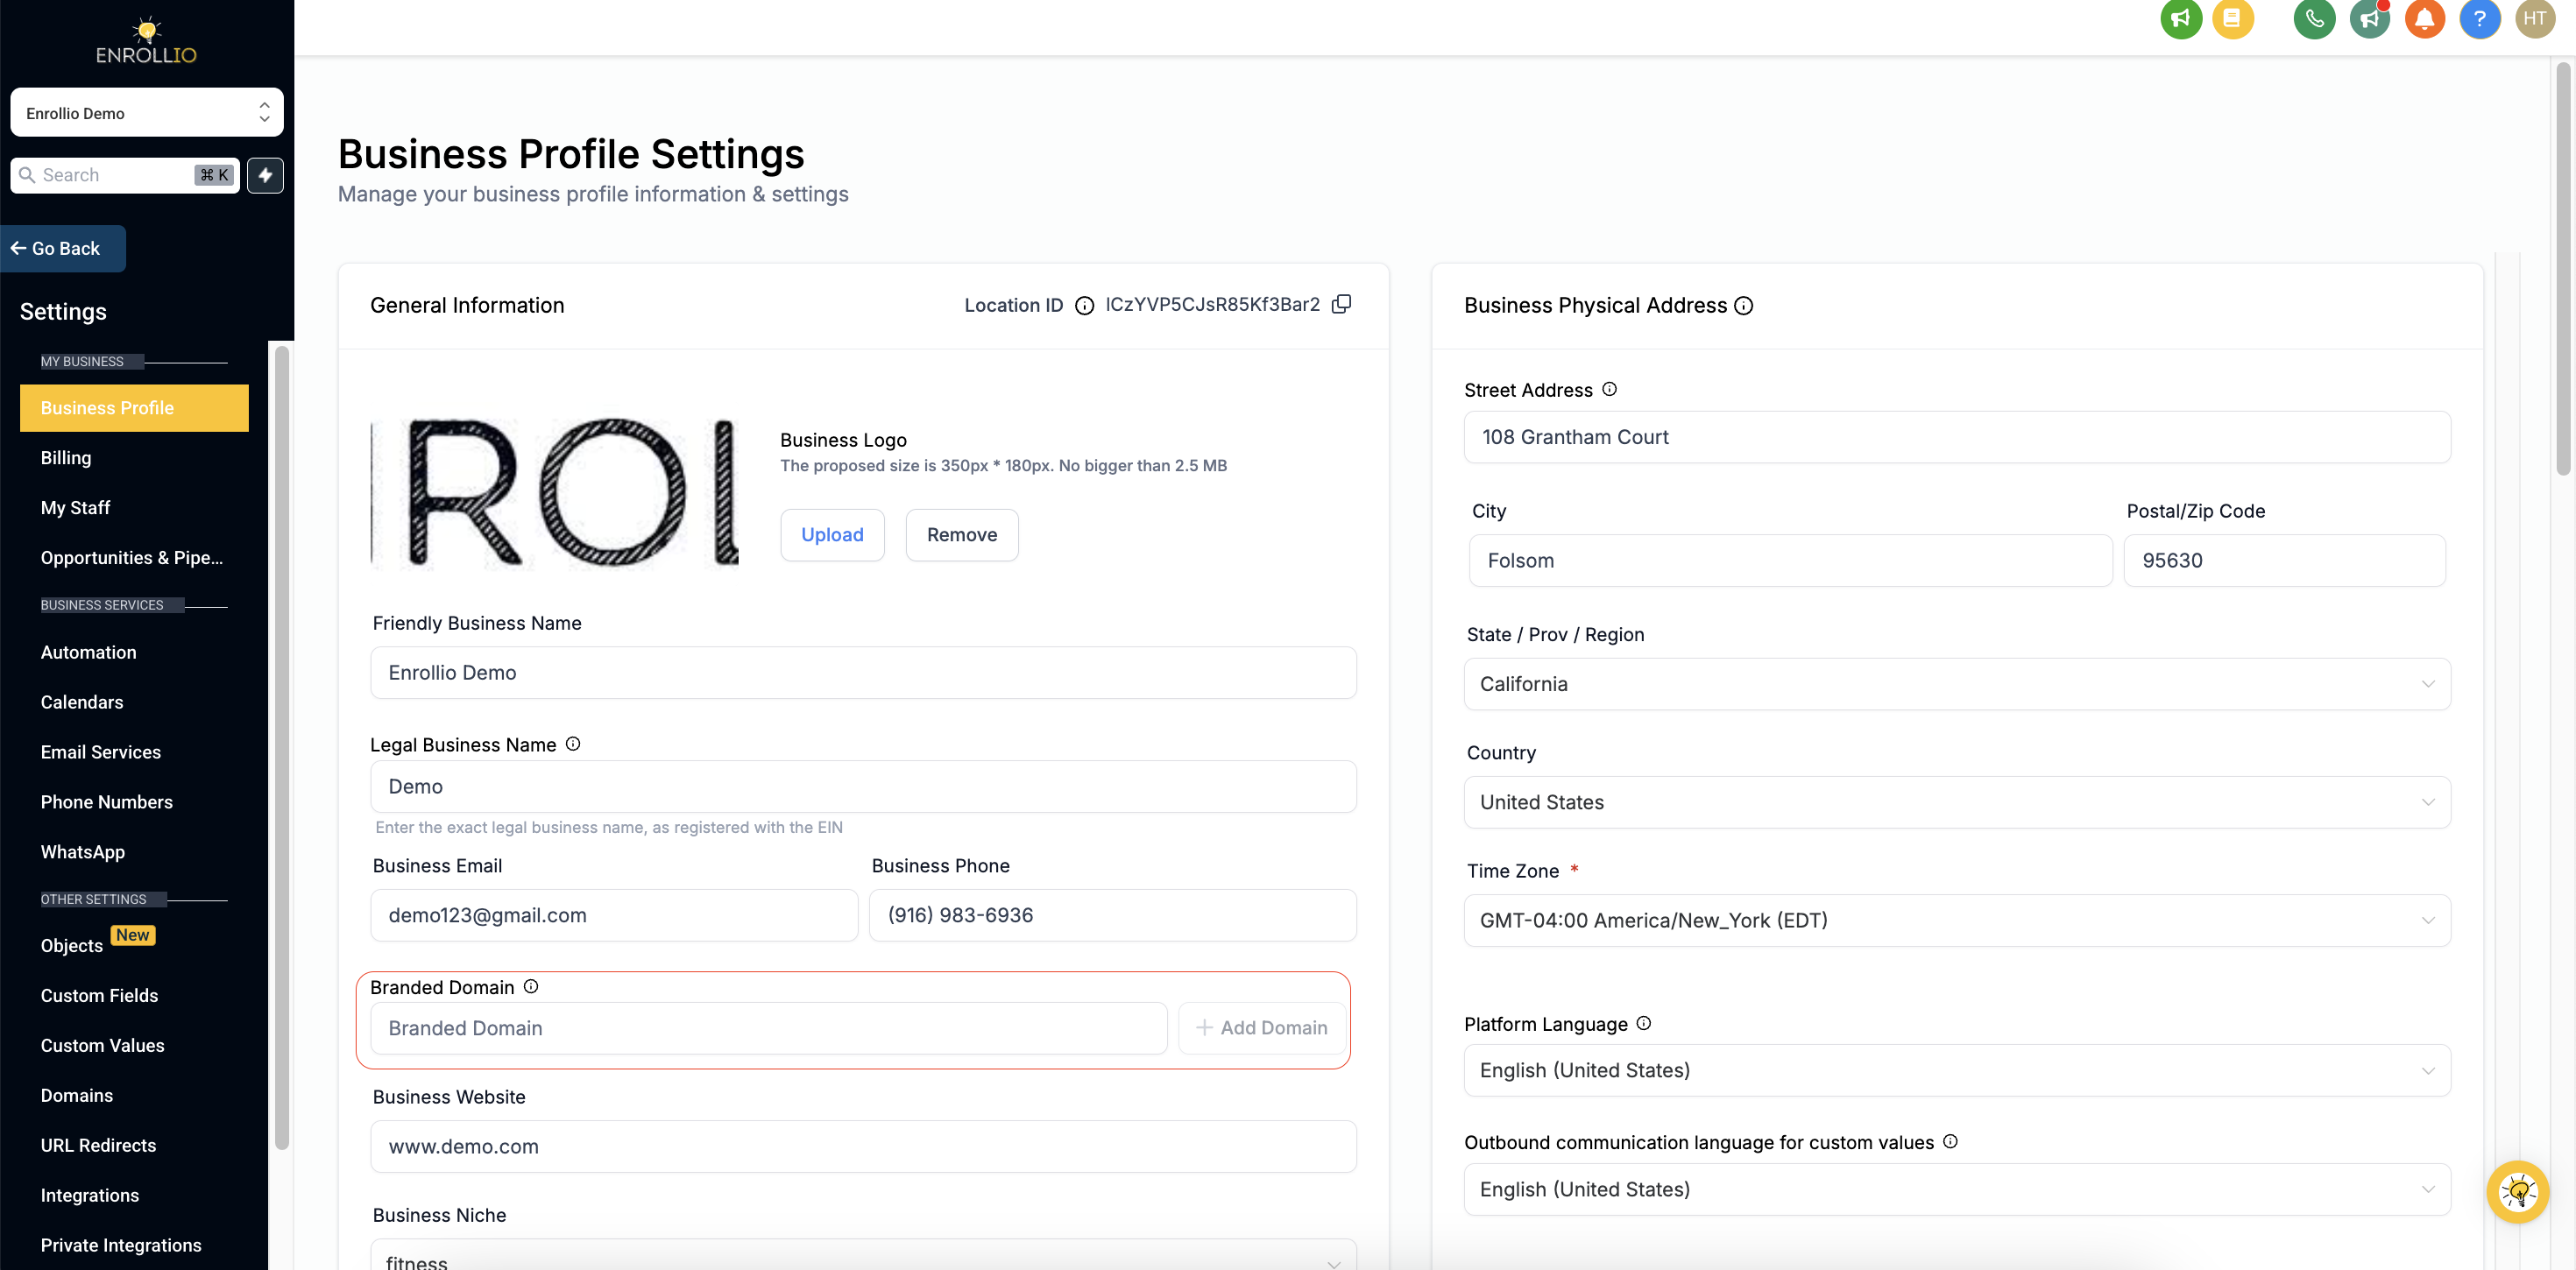
Task: Click the sidebar settings scrollbar
Action: (x=282, y=747)
